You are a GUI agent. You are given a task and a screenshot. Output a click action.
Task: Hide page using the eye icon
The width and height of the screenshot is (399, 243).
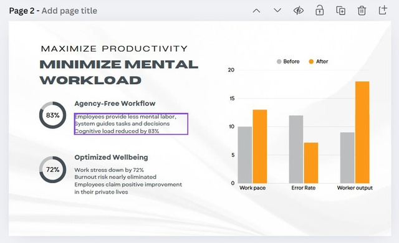point(299,11)
